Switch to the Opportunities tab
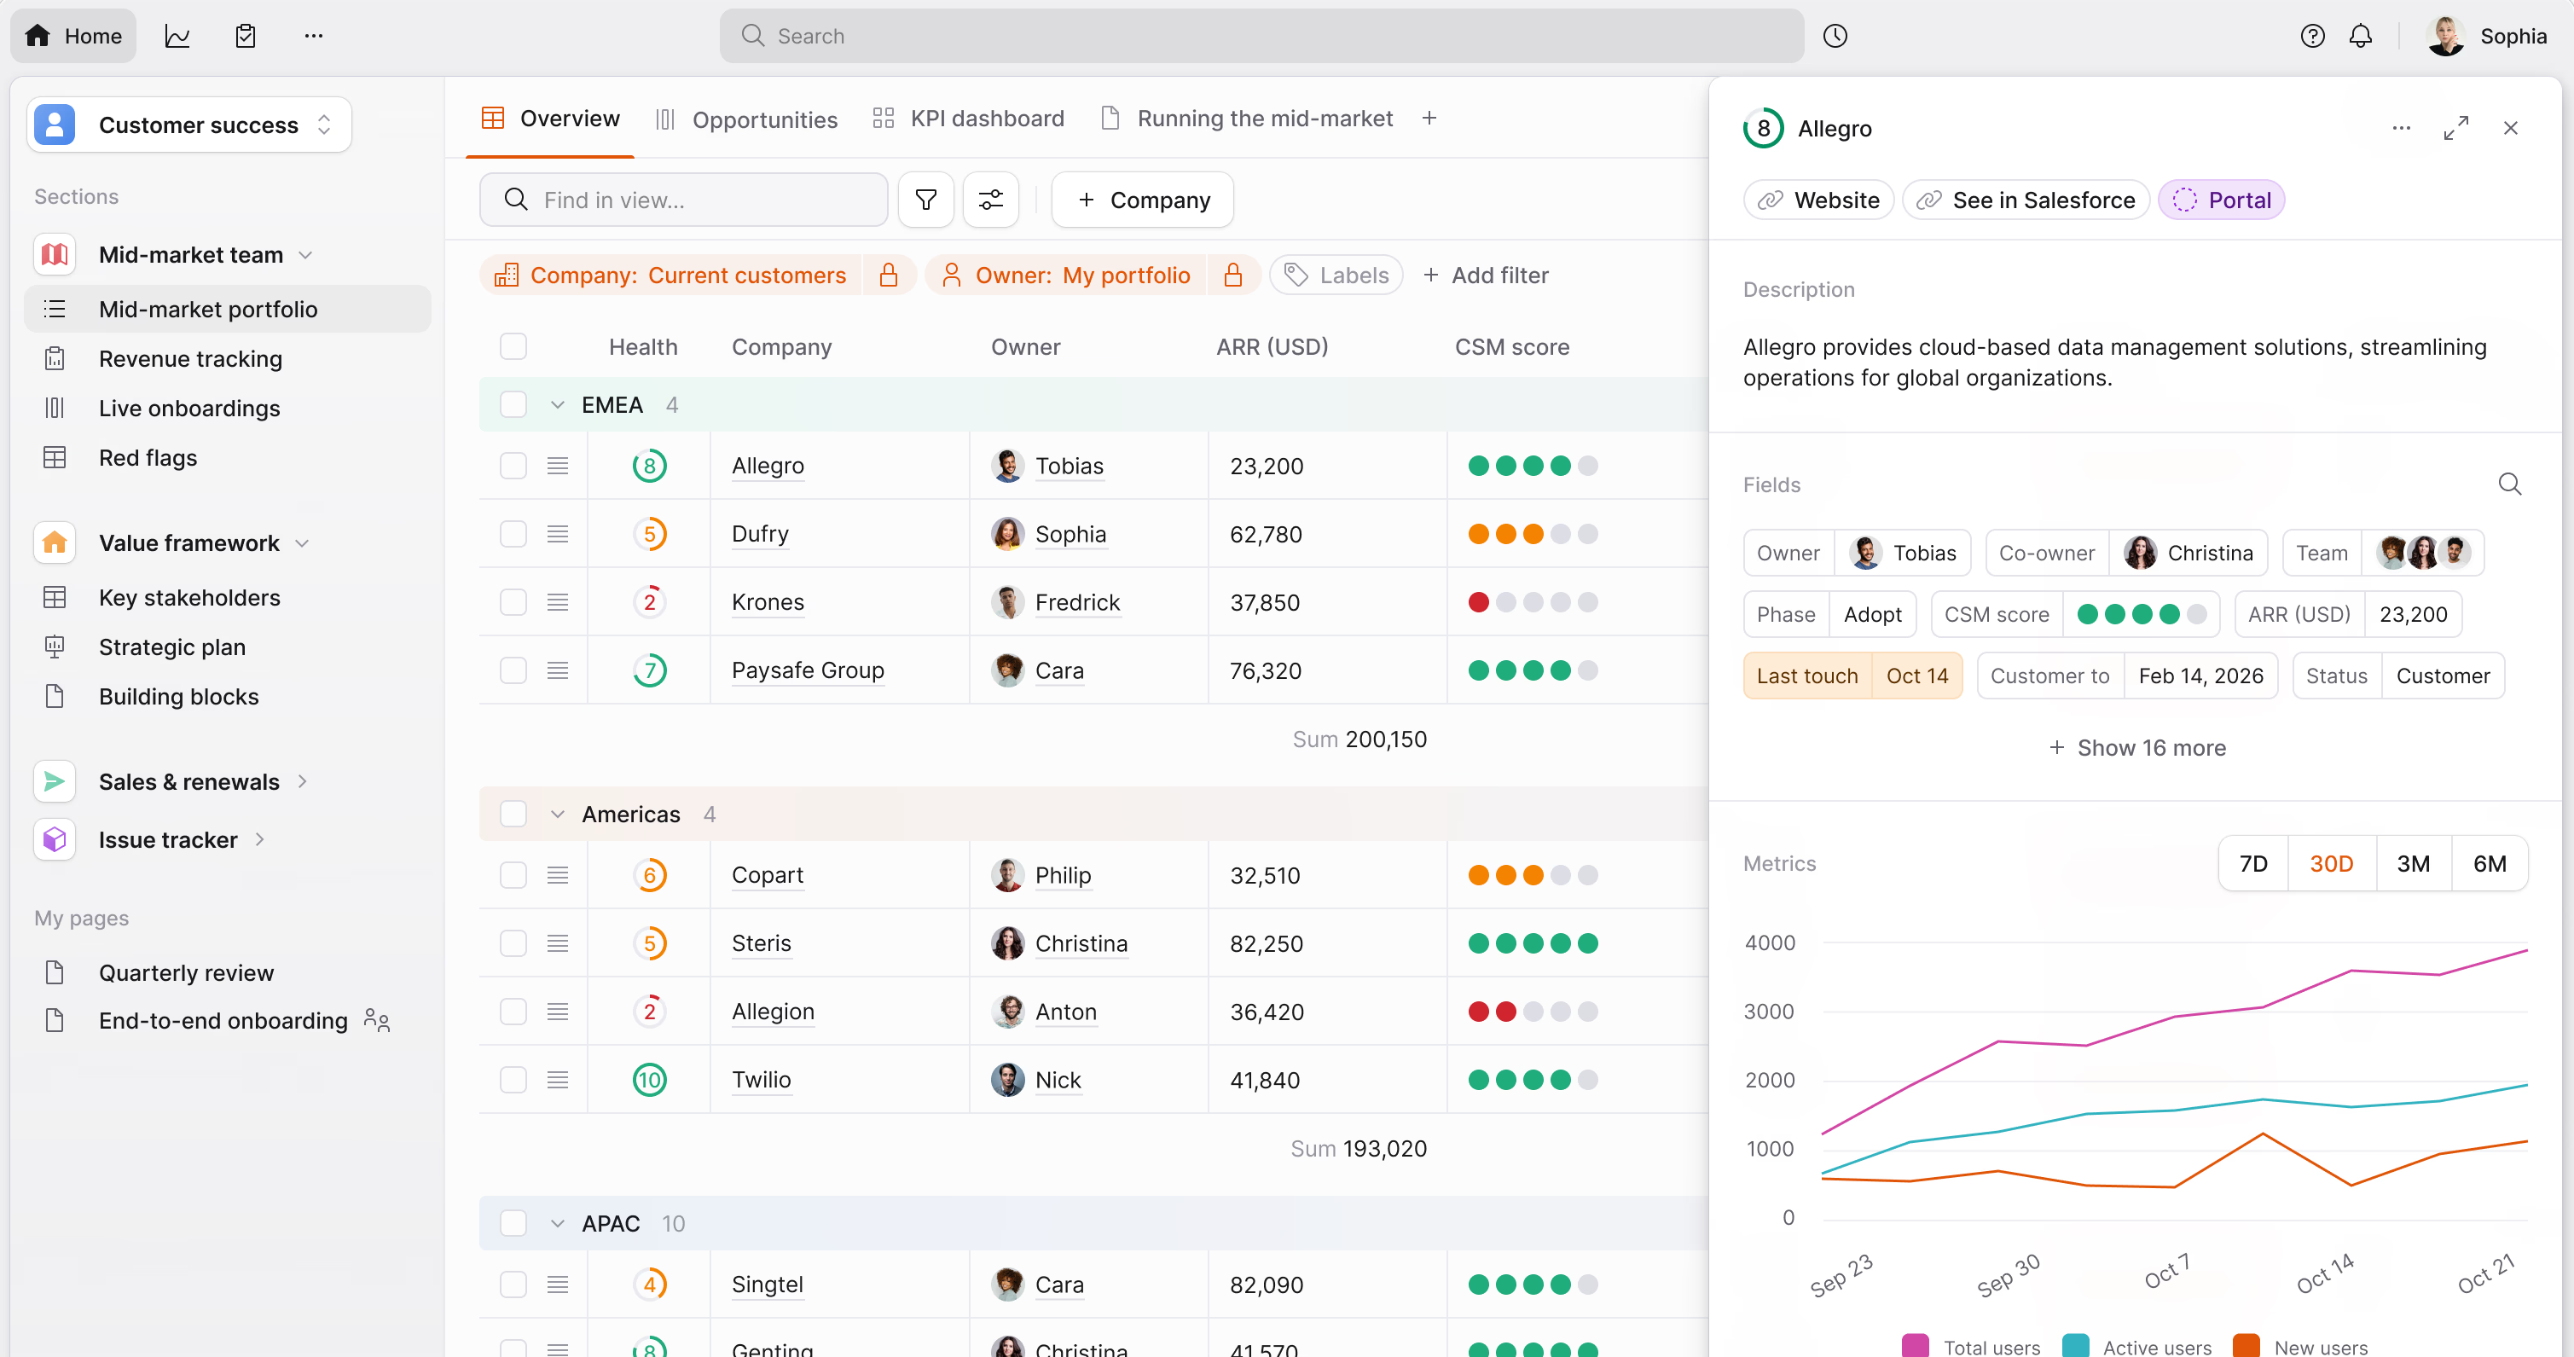The height and width of the screenshot is (1357, 2574). pos(746,120)
